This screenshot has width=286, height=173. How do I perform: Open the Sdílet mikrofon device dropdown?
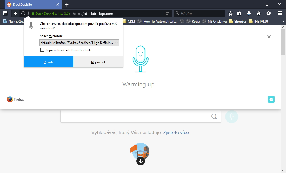click(x=79, y=43)
